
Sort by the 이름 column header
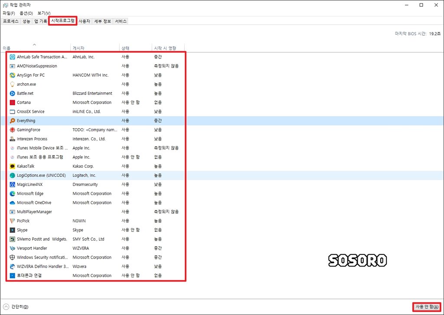[x=36, y=48]
